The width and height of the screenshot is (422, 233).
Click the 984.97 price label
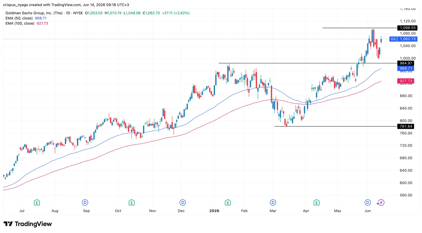pyautogui.click(x=406, y=63)
